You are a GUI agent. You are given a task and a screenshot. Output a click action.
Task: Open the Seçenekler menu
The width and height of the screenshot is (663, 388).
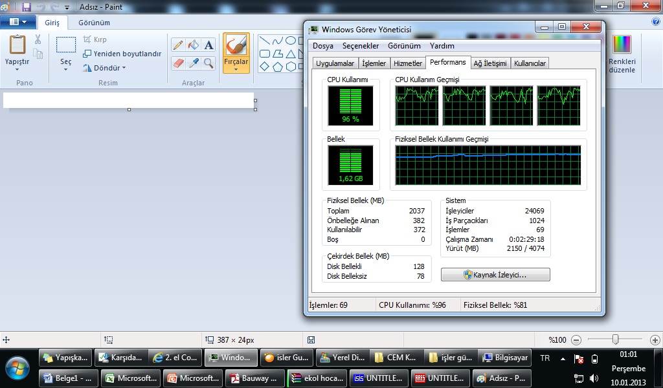pos(361,46)
